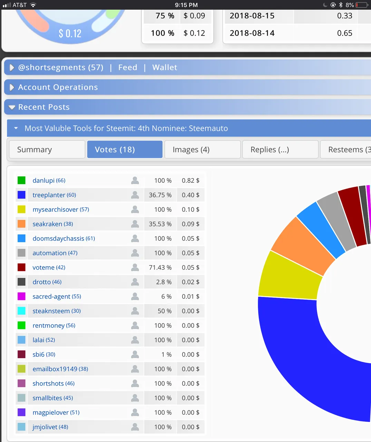The width and height of the screenshot is (371, 442).
Task: Click the 2018-08-15 date cell
Action: point(252,16)
